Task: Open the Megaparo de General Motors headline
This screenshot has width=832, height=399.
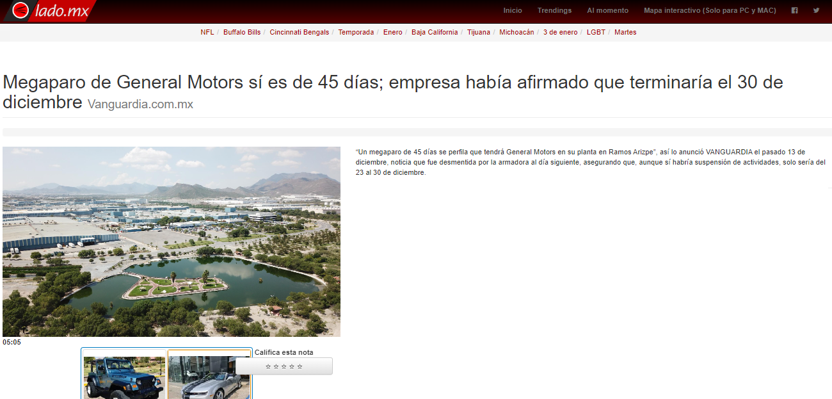Action: [393, 92]
